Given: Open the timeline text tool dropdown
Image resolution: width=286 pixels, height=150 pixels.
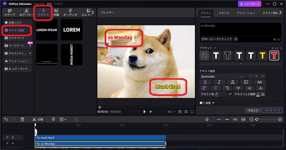Looking at the screenshot, I should 65,119.
